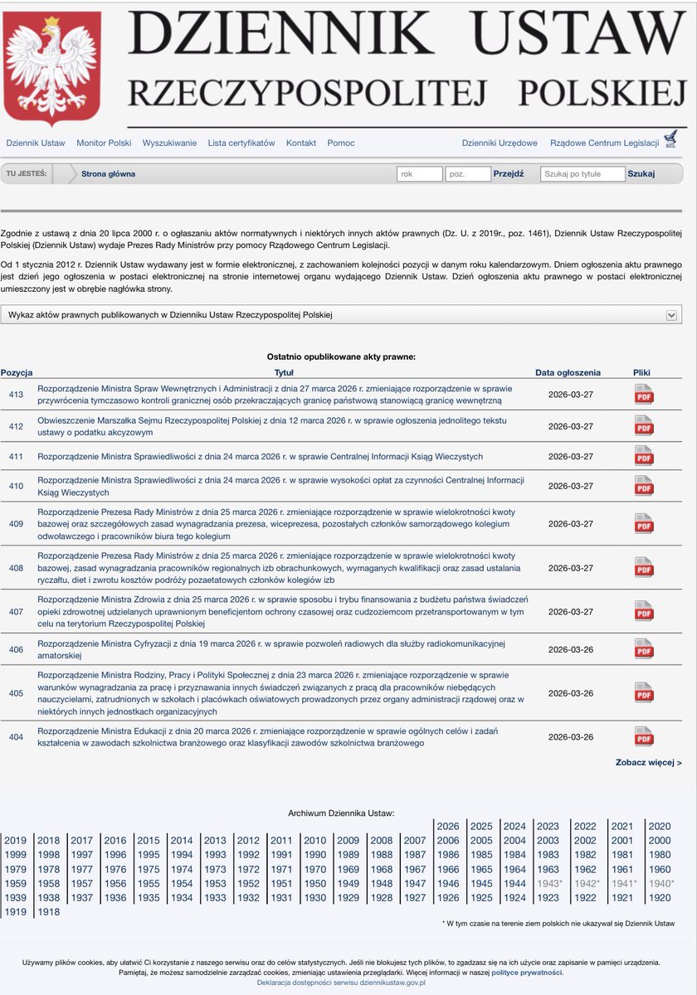Open act 407 Ministra Zdrowia title
Image resolution: width=697 pixels, height=995 pixels.
(283, 611)
